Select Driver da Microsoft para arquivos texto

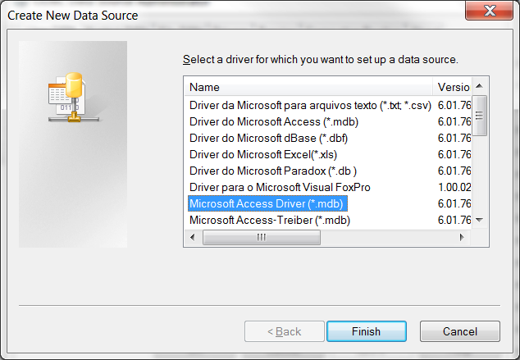click(x=310, y=106)
